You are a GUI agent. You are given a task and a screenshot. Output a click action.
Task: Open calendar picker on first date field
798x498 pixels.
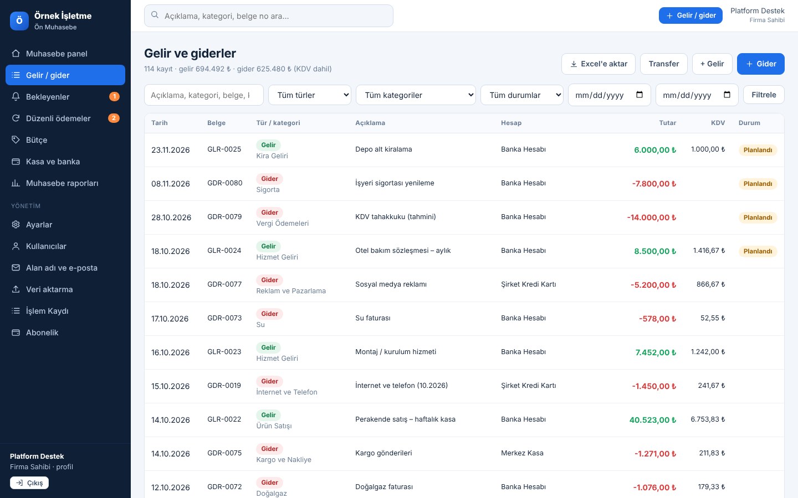(x=640, y=95)
